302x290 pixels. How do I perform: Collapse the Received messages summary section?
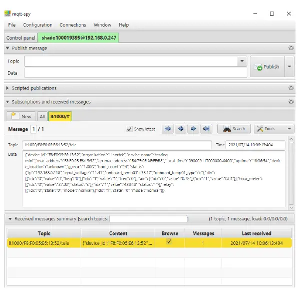[x=10, y=219]
